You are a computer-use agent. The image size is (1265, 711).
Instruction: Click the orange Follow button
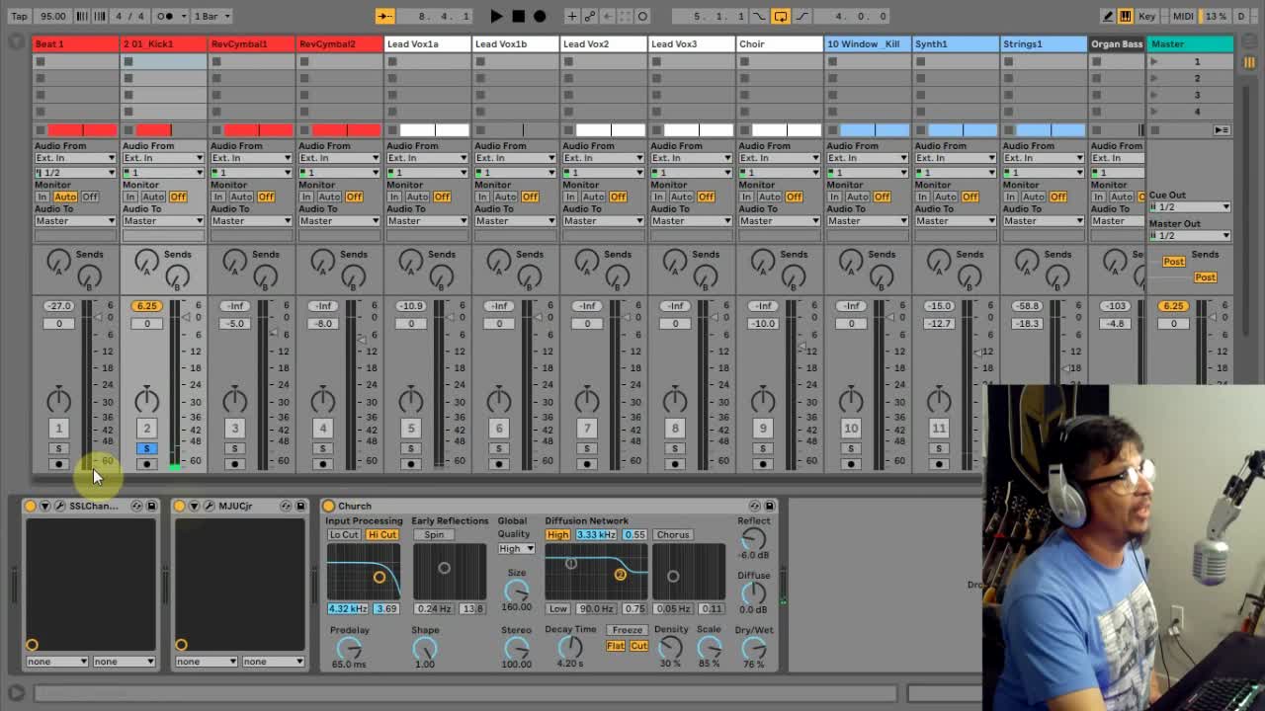(385, 16)
